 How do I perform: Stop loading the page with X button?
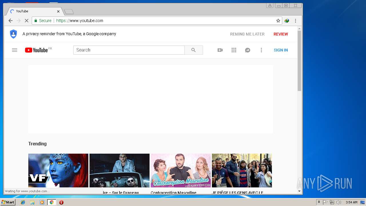tap(26, 21)
